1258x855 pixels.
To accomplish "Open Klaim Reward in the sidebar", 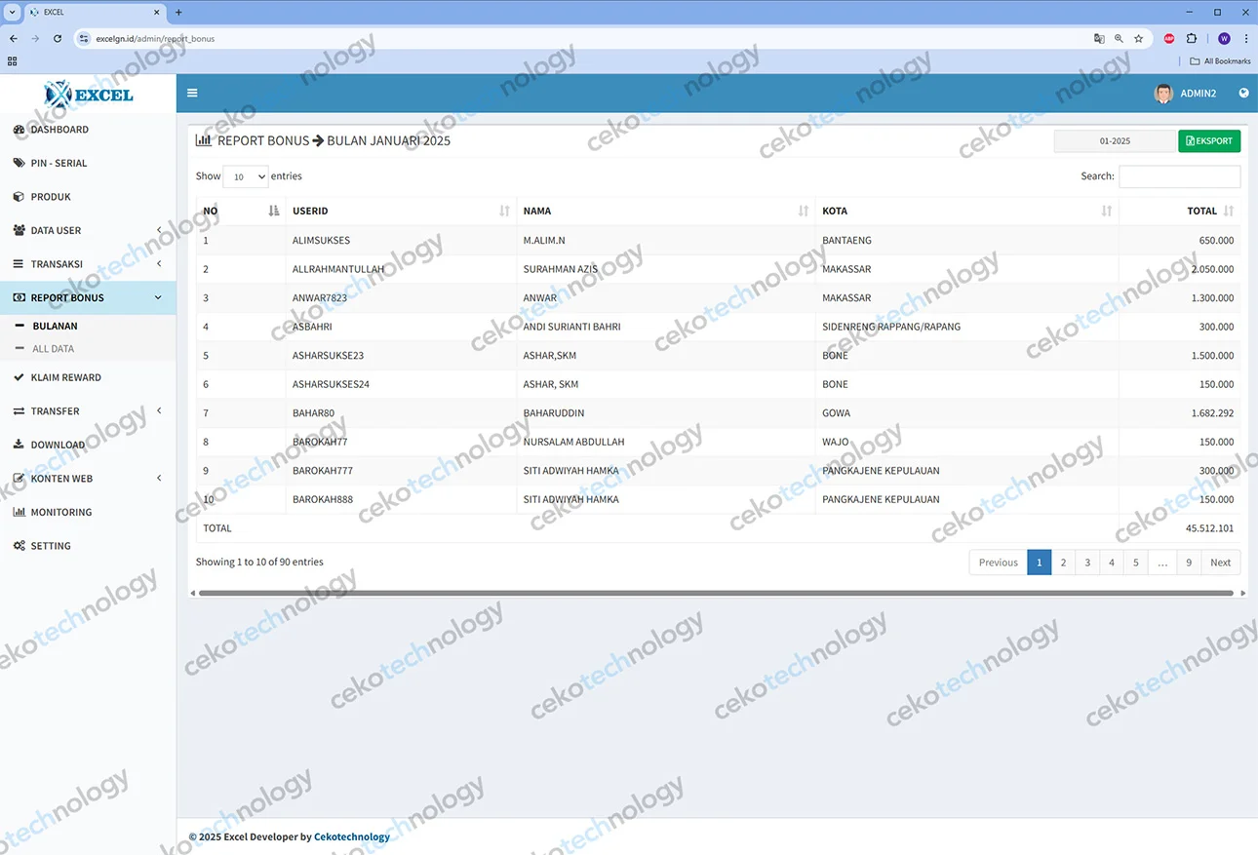I will click(65, 378).
